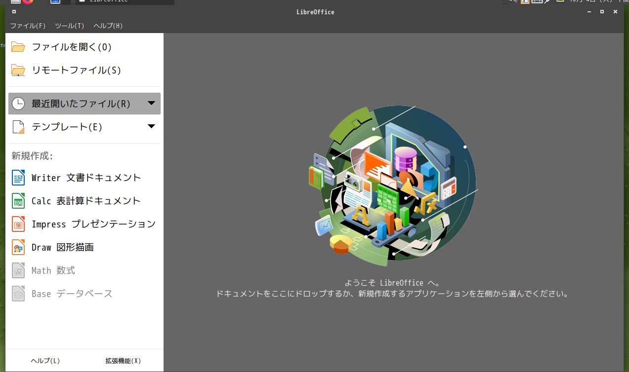Screen dimensions: 629x372
Task: Create a new Calc 表計算ドキュメント
Action: click(84, 201)
